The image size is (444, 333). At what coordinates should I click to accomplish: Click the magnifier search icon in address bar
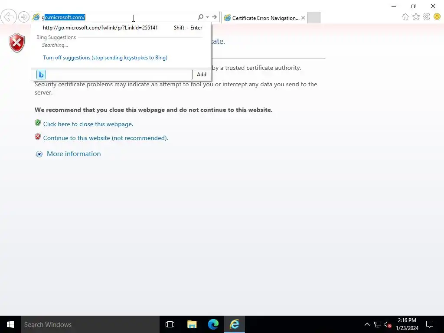(x=200, y=17)
